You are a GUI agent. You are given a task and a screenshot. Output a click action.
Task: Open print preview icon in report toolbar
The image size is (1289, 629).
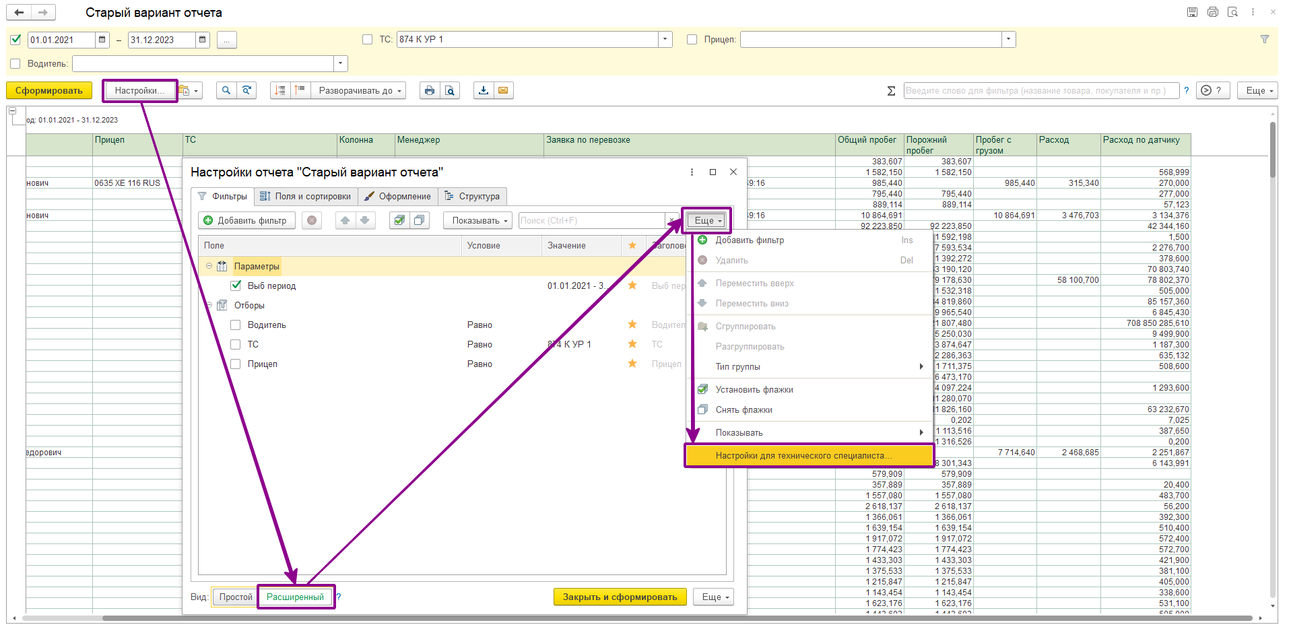coord(450,90)
